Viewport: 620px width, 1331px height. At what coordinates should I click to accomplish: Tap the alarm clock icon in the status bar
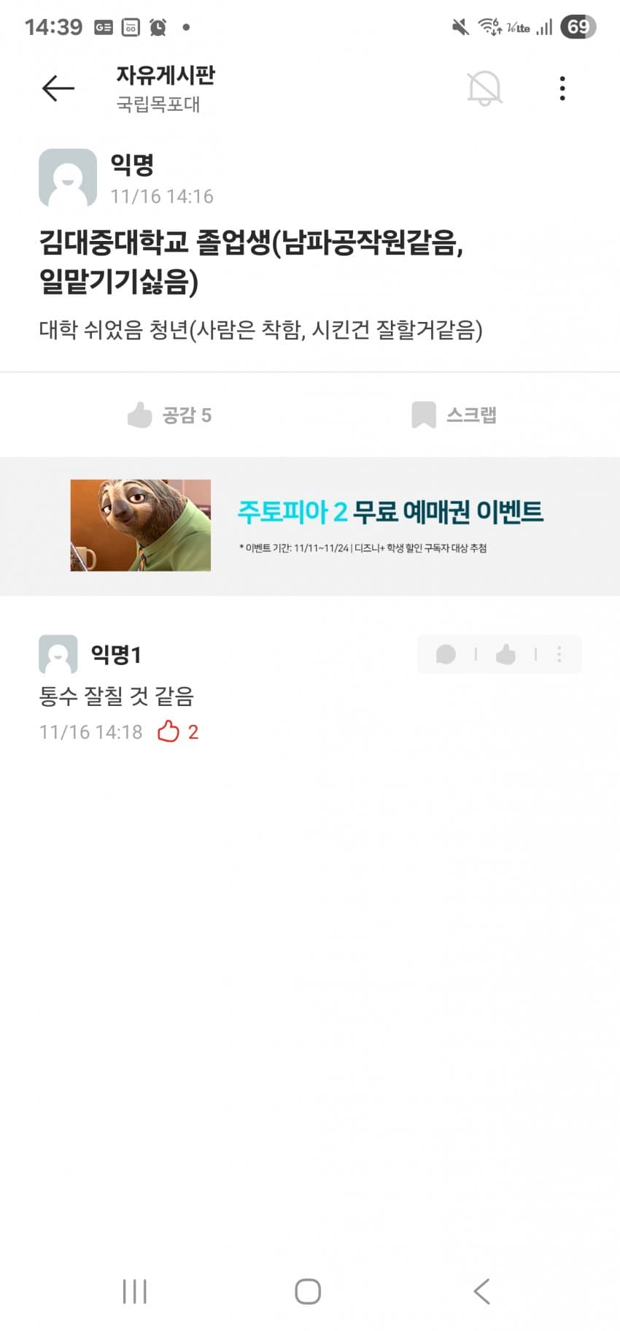click(x=158, y=27)
